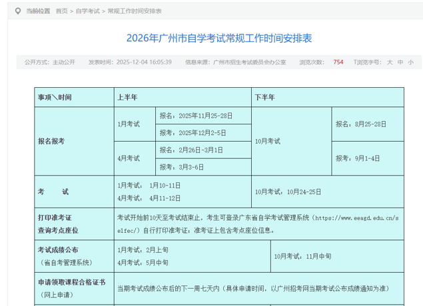This screenshot has width=423, height=306.
Task: Click the red view count 754
Action: coord(338,62)
